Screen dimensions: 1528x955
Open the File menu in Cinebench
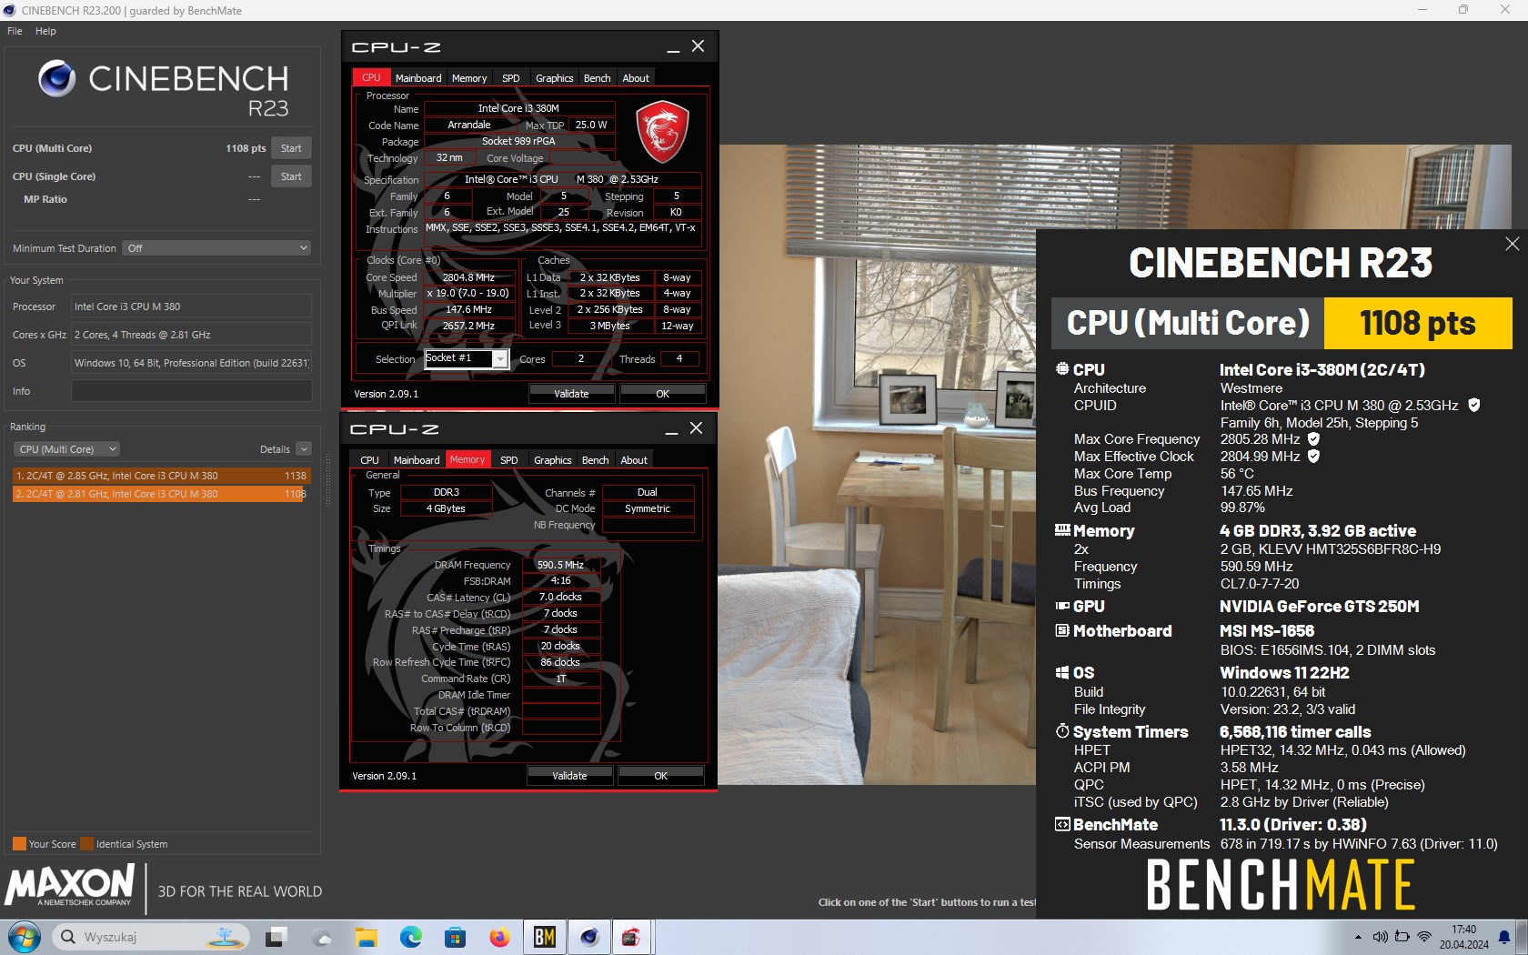[x=15, y=31]
